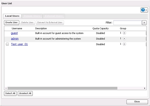
Task: Click Disabled quota in Test_user_01 row
Action: (100, 44)
